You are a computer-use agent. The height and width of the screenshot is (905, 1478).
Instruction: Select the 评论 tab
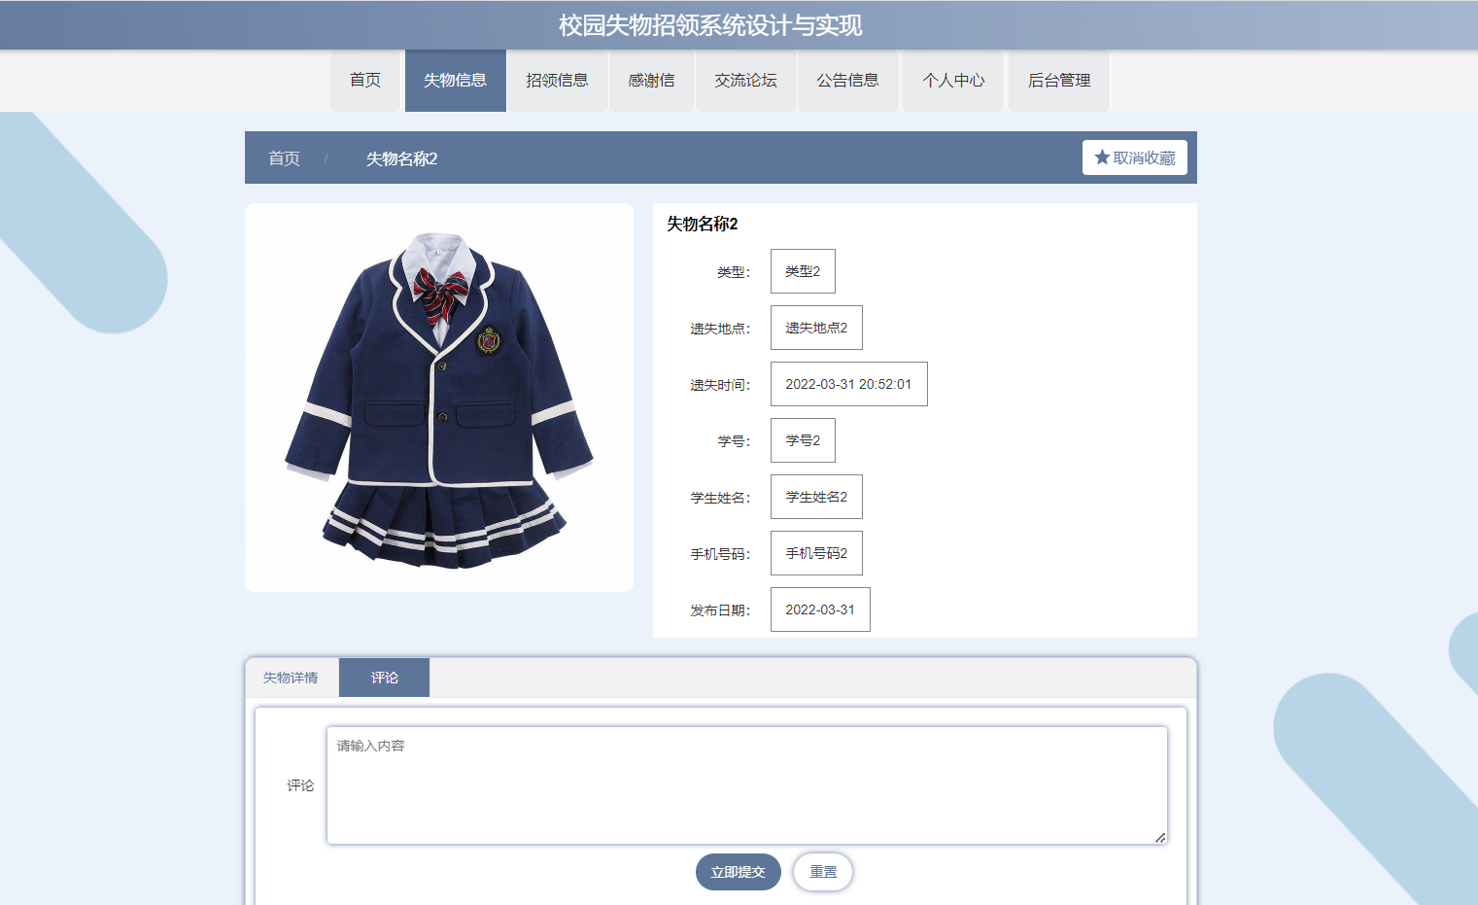tap(385, 678)
